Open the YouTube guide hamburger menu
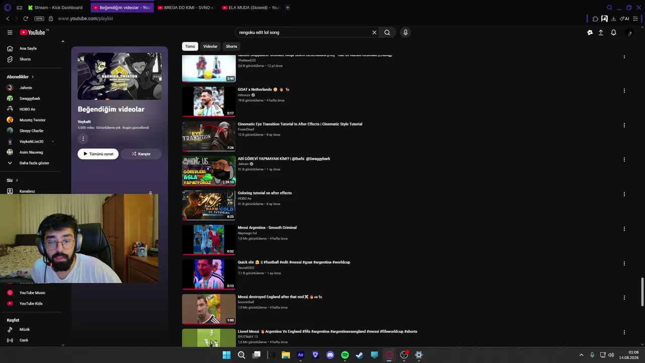Screen dimensions: 645x363 click(x=10, y=32)
